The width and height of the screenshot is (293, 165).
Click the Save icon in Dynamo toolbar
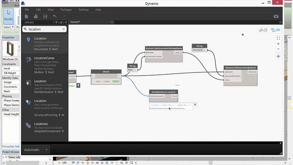click(45, 16)
